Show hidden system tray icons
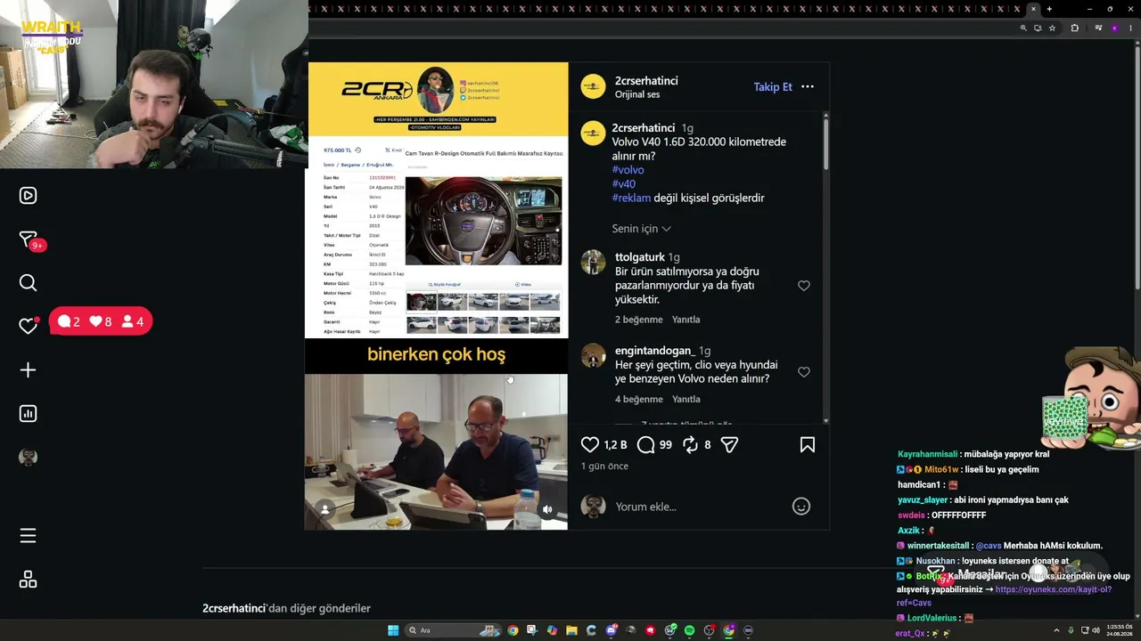This screenshot has height=641, width=1141. [1056, 630]
